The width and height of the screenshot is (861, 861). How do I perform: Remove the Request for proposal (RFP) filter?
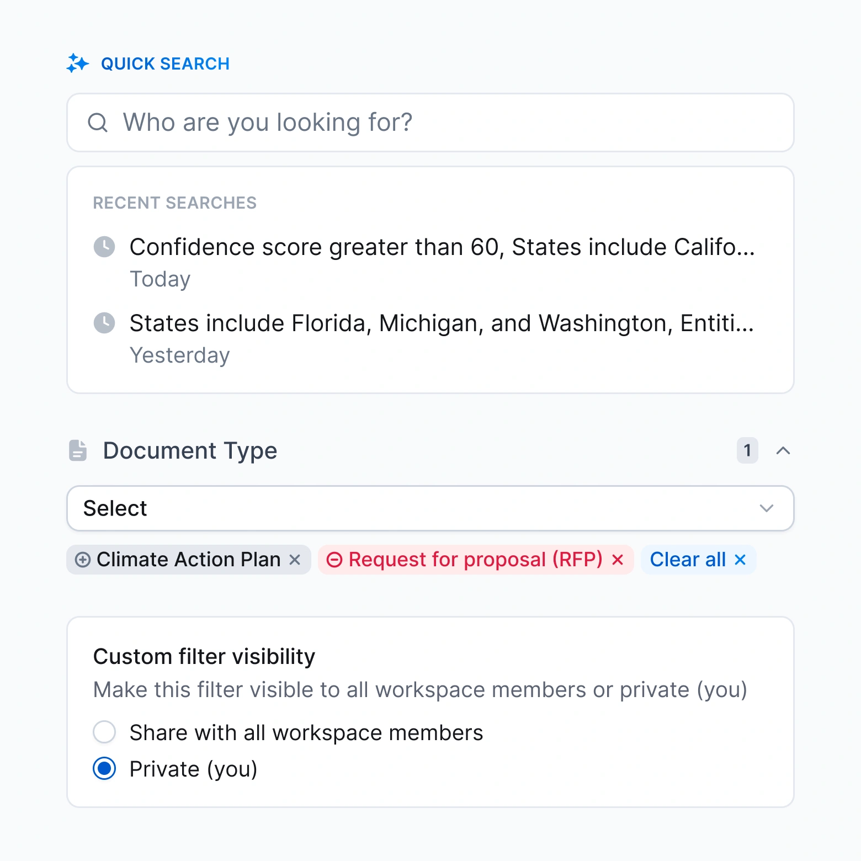click(x=618, y=559)
